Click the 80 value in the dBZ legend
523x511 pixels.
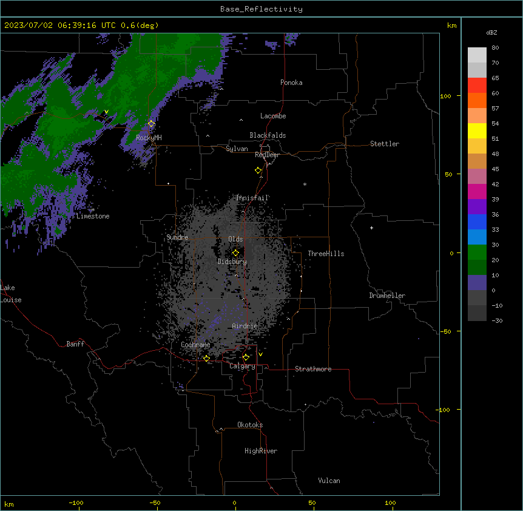point(495,48)
